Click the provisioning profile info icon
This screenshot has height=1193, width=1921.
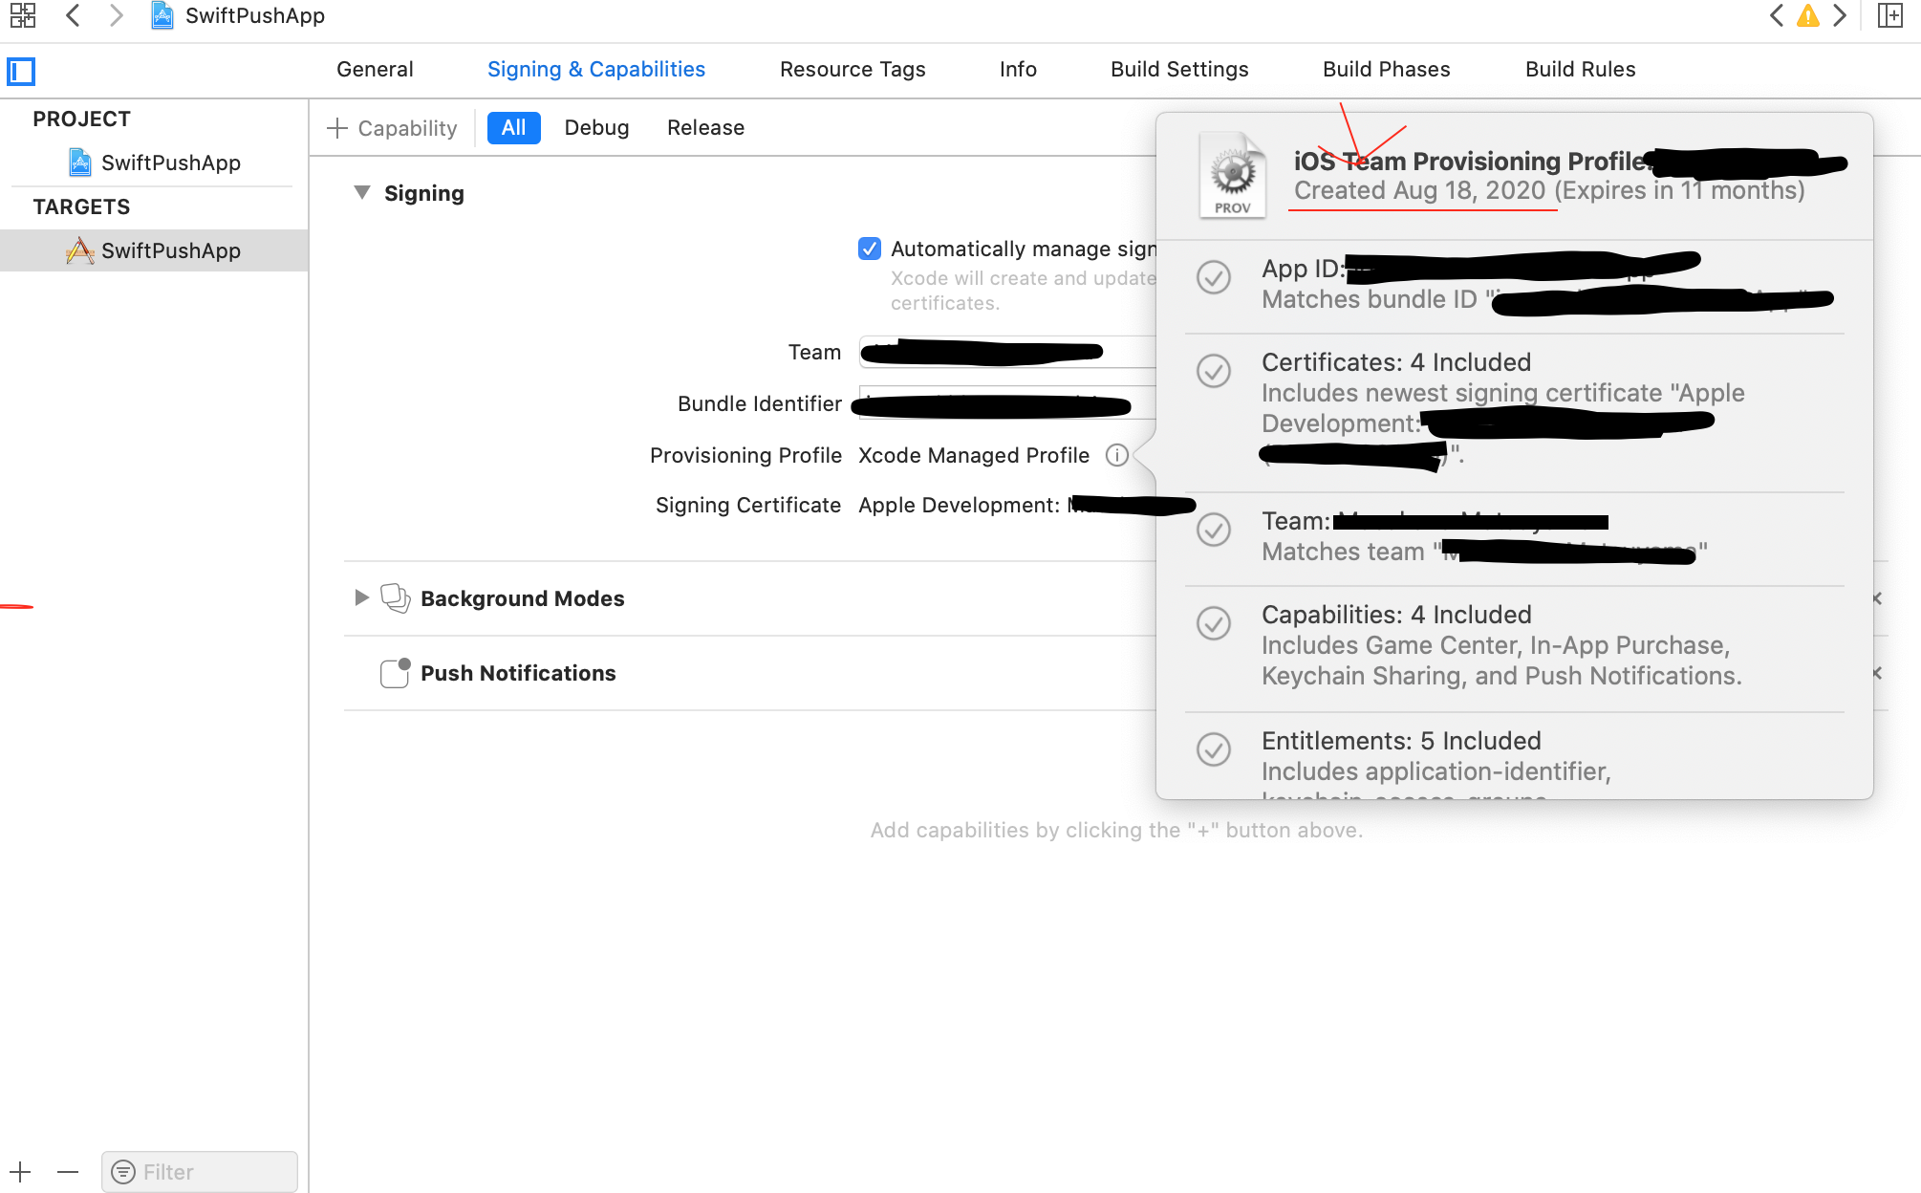click(1116, 455)
